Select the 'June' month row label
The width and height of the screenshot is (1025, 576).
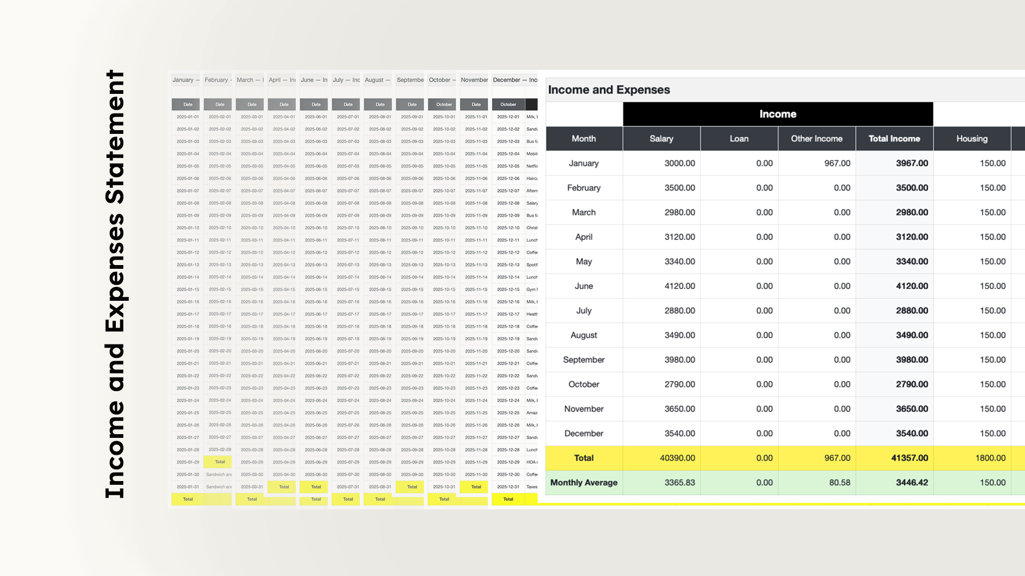pyautogui.click(x=584, y=286)
